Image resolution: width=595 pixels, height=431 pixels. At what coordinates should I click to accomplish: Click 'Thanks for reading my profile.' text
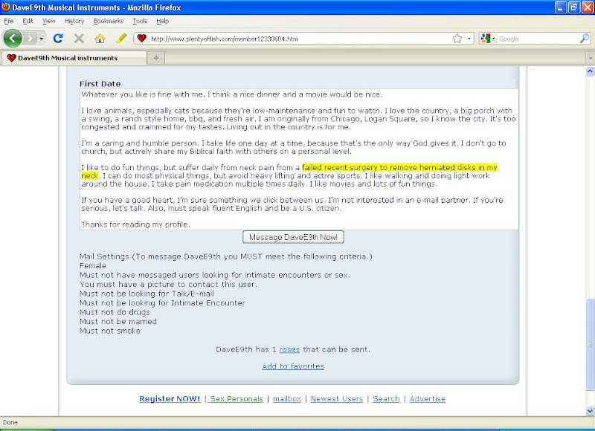[136, 224]
